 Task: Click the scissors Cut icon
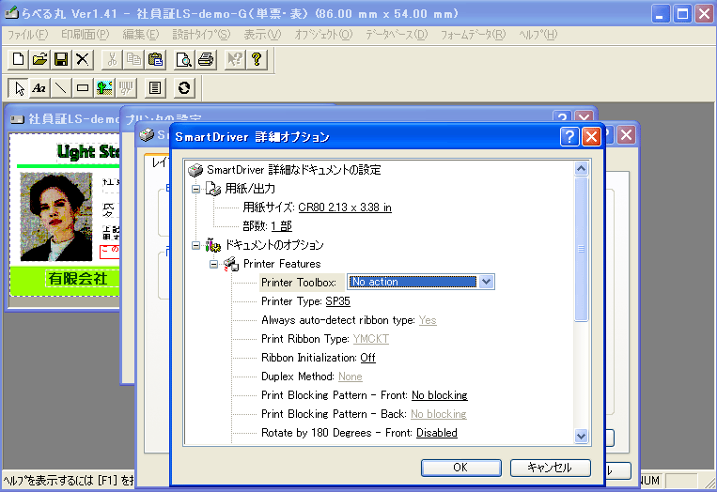click(112, 59)
